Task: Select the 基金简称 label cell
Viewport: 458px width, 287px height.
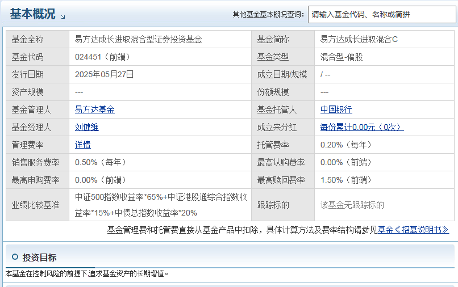Action: [283, 39]
